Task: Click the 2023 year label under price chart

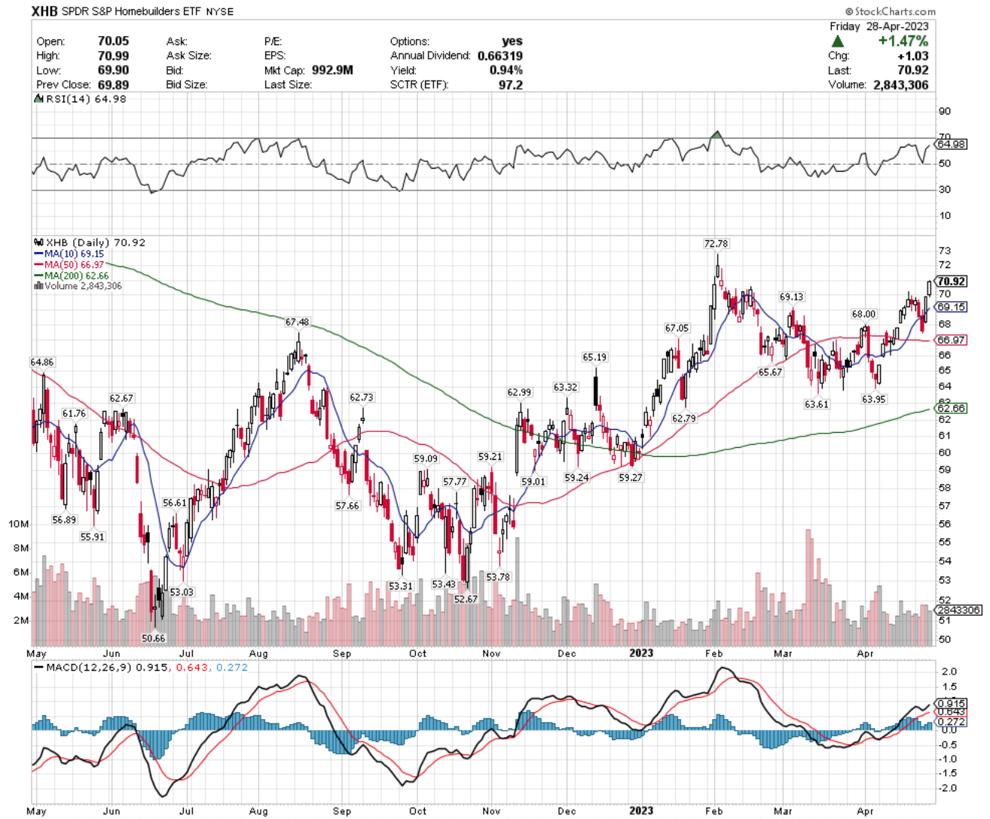Action: tap(641, 653)
